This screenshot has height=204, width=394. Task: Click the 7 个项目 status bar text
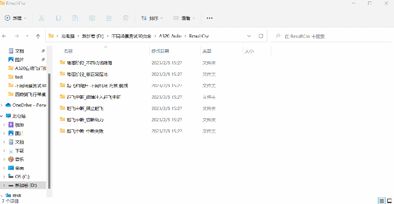[10, 201]
